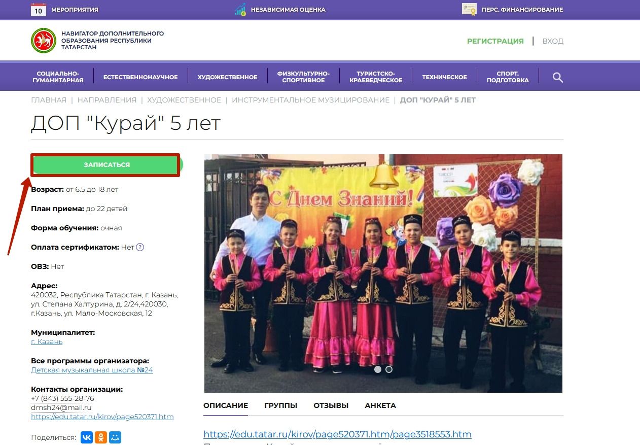The height and width of the screenshot is (445, 640).
Task: Share via the Moy Mir icon
Action: tap(115, 437)
